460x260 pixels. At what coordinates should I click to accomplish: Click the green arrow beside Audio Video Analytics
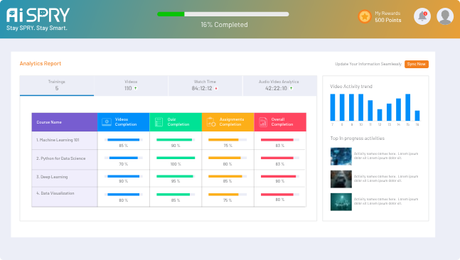pos(291,88)
